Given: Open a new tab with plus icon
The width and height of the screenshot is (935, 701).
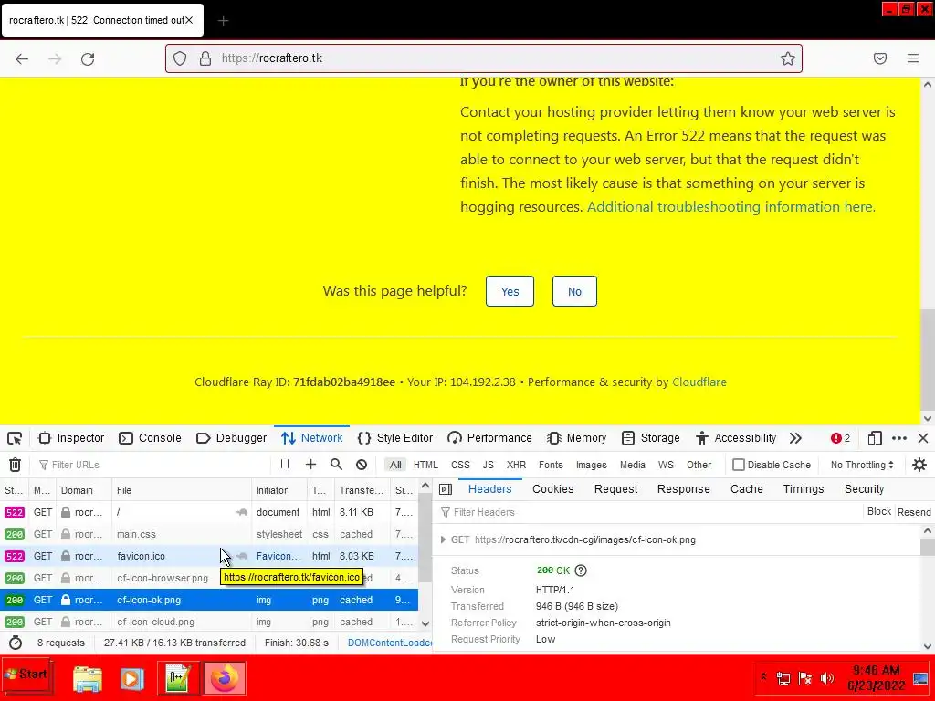Looking at the screenshot, I should tap(223, 21).
